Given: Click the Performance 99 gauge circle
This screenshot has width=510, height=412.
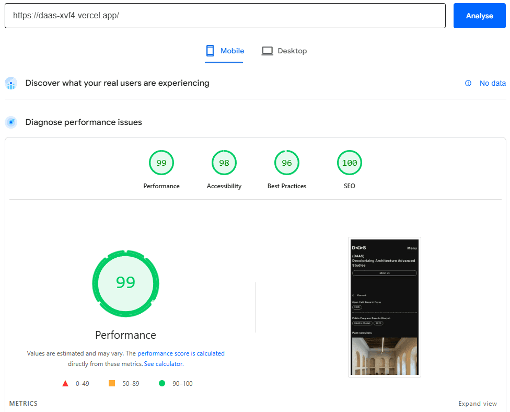Looking at the screenshot, I should coord(161,163).
